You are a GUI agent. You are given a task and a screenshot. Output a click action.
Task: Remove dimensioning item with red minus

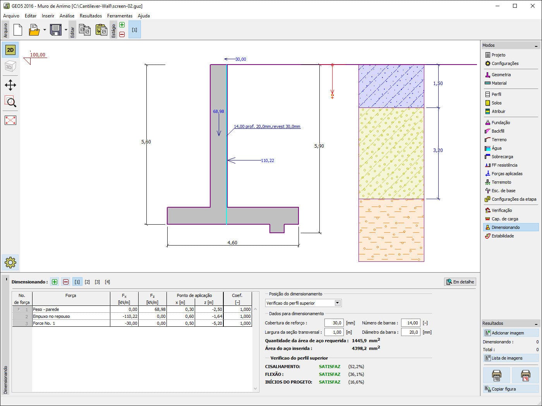point(66,282)
